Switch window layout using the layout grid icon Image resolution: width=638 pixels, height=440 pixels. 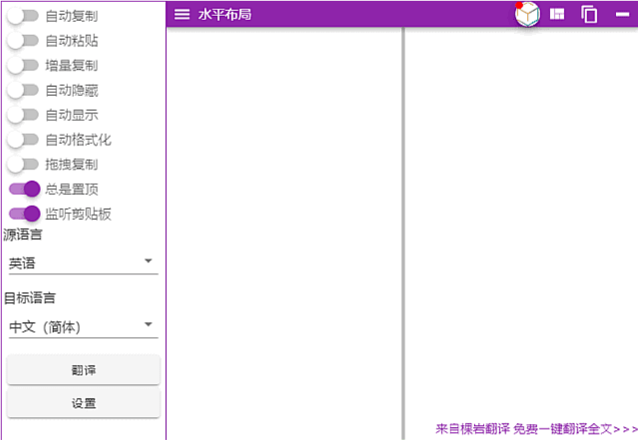557,13
